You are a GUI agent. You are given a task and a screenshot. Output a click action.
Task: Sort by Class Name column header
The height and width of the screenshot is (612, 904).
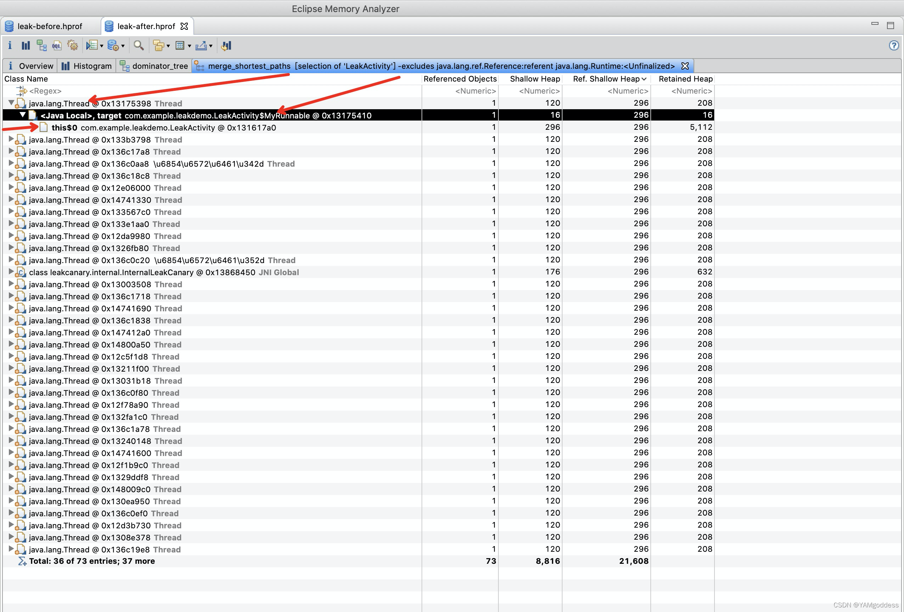(212, 79)
